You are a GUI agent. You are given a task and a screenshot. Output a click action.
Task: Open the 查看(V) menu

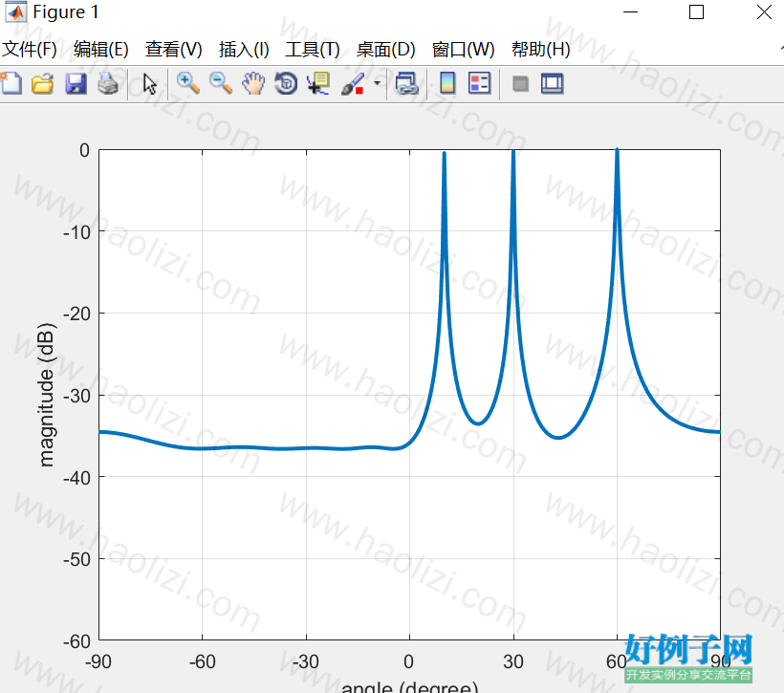coord(173,50)
